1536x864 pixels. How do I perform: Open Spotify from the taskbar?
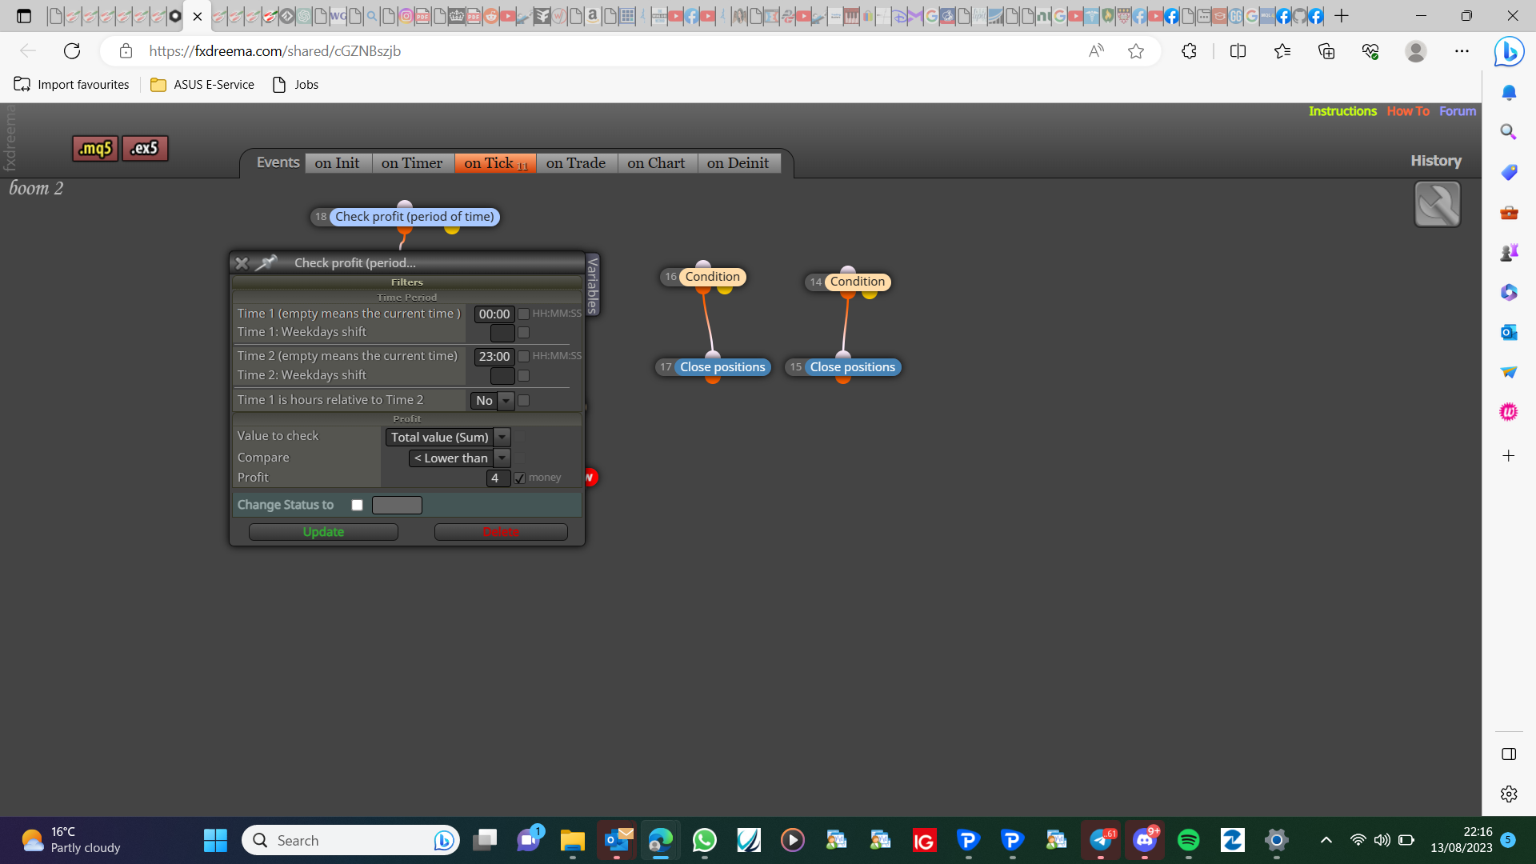(x=1188, y=840)
